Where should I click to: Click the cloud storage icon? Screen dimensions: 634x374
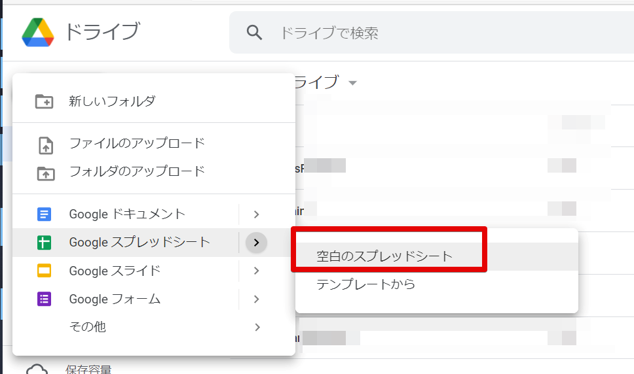pyautogui.click(x=37, y=369)
